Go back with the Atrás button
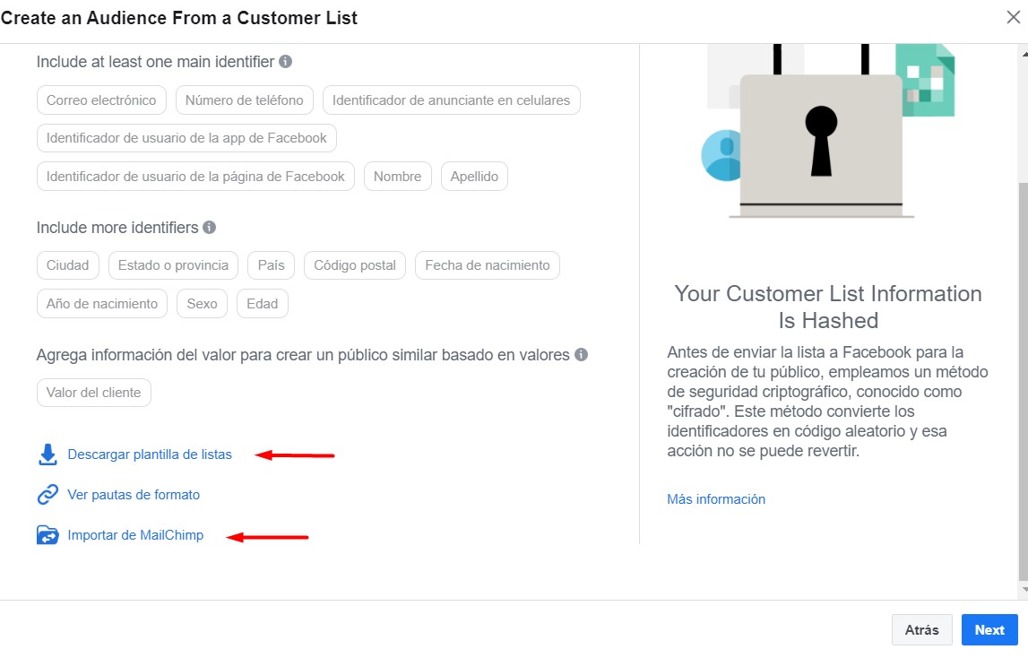 (x=921, y=630)
